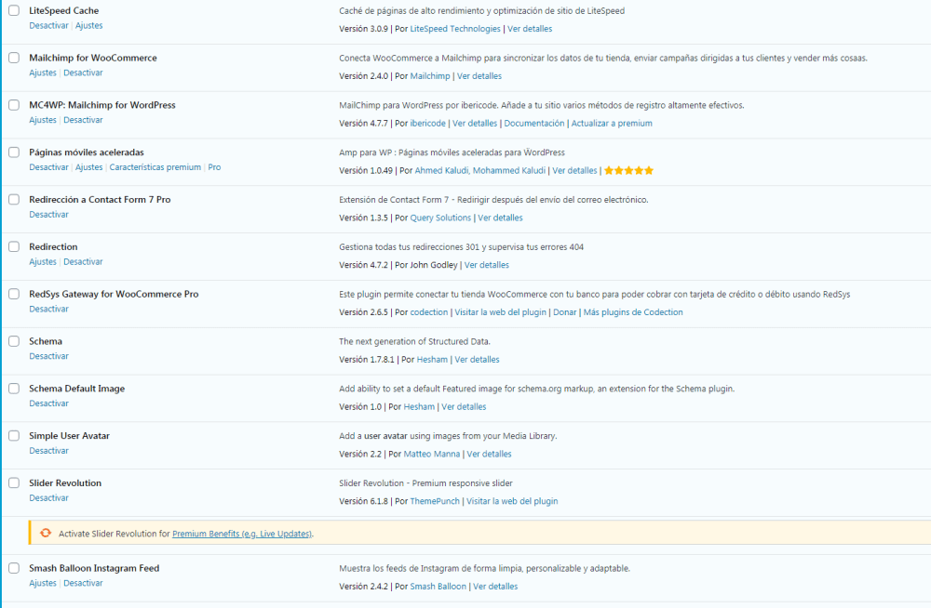Open Ajustes for LiteSpeed Cache

point(89,25)
